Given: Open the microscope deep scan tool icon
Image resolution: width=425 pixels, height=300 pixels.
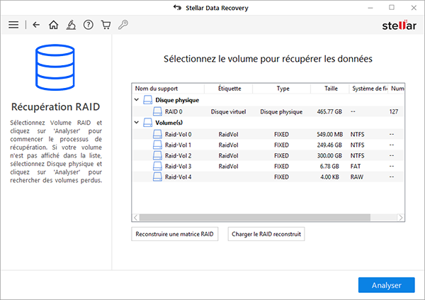Looking at the screenshot, I should 71,25.
